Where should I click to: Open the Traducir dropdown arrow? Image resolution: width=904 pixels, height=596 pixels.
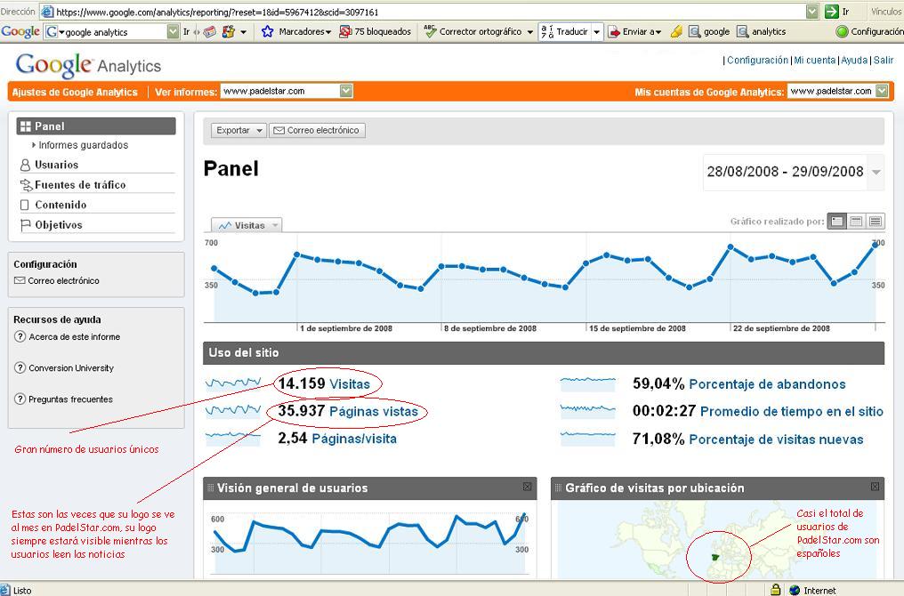tap(597, 32)
